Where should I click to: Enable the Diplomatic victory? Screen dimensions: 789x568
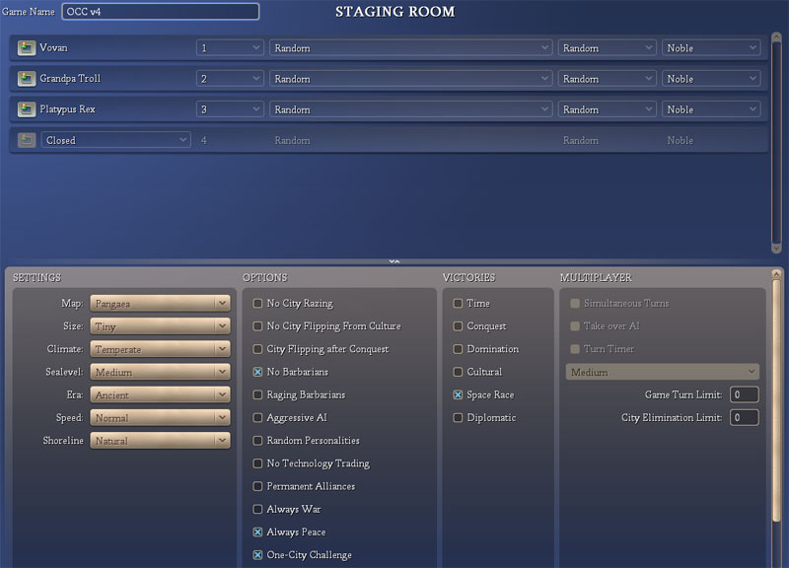(458, 417)
